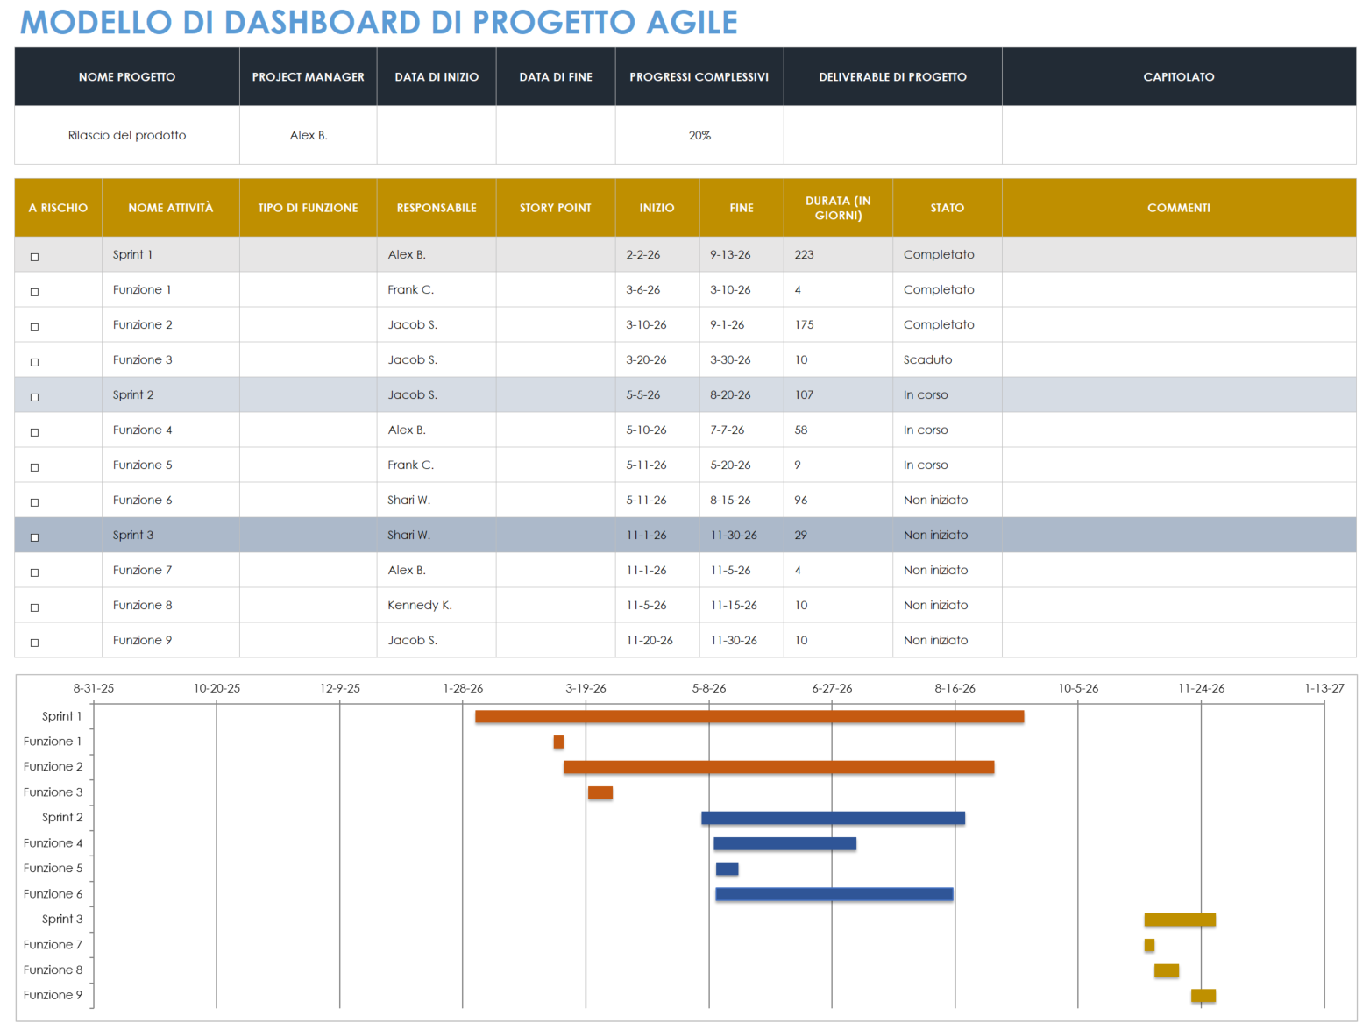Click the A RISCHIO column header
Image resolution: width=1370 pixels, height=1030 pixels.
pos(58,208)
